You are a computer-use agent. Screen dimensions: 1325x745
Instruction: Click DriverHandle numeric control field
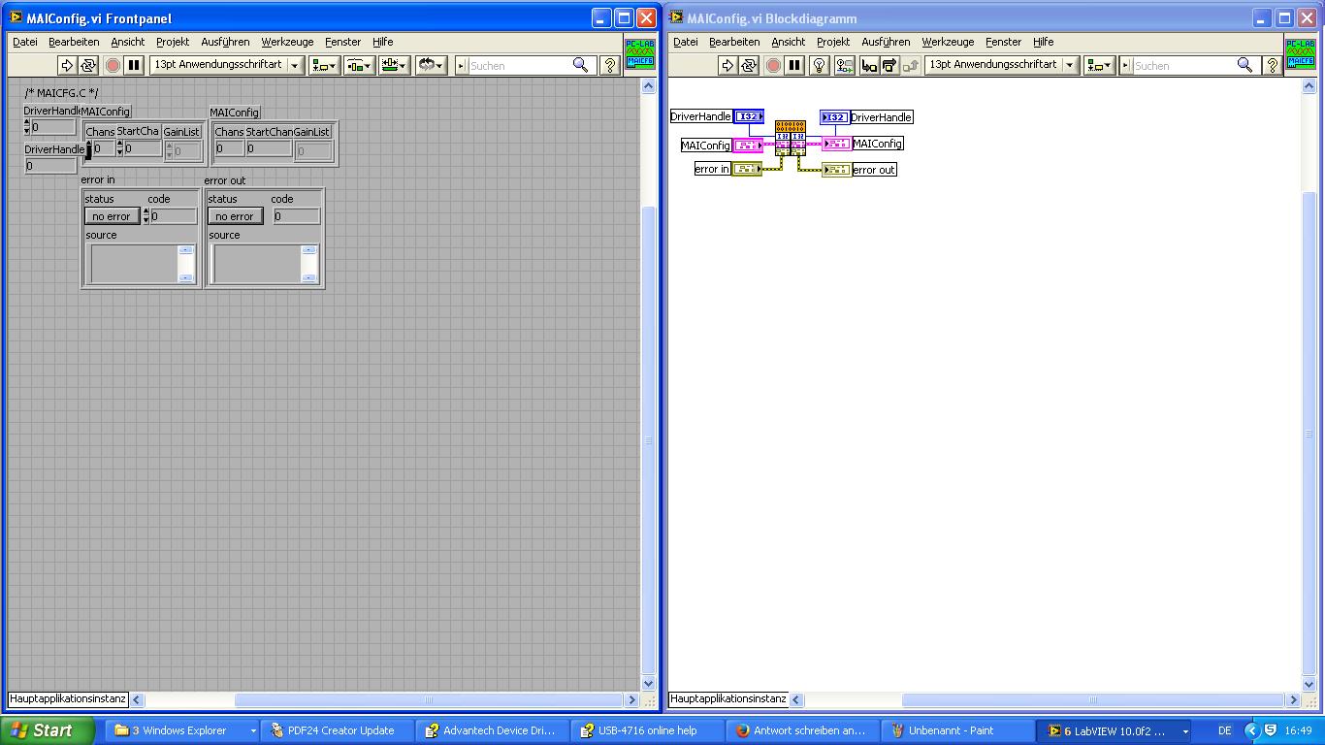(53, 126)
